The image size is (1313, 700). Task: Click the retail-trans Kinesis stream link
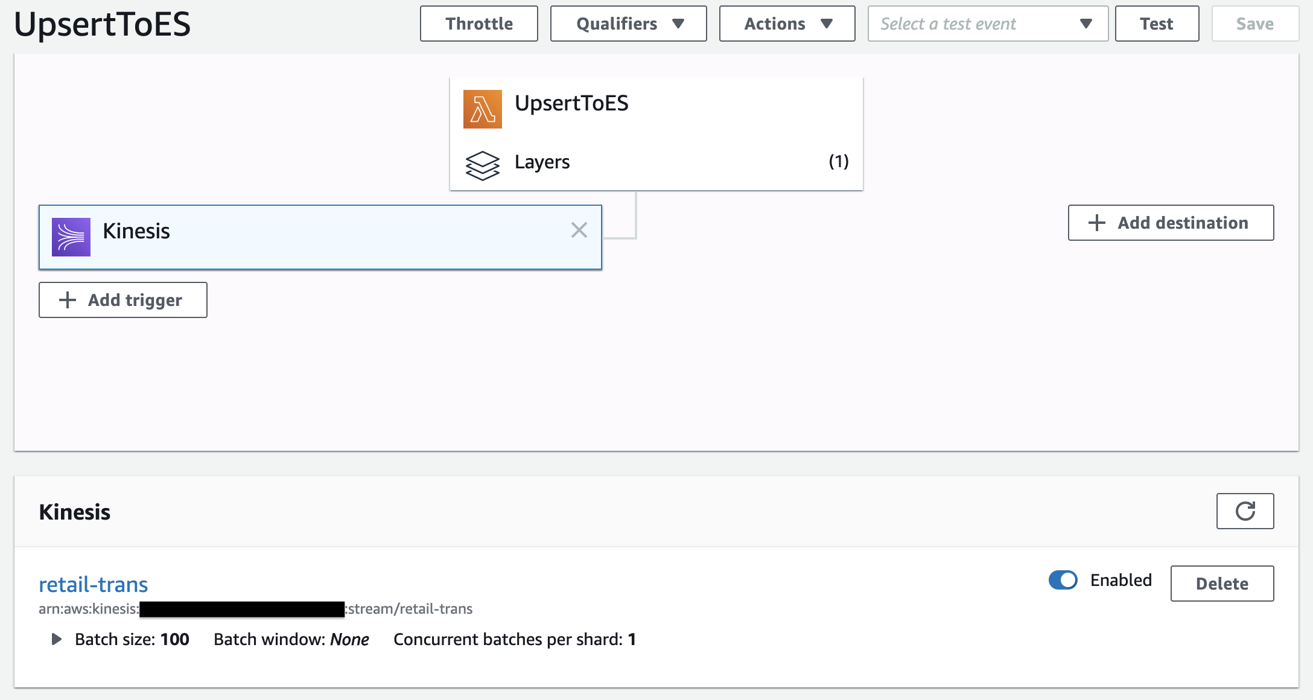click(95, 584)
